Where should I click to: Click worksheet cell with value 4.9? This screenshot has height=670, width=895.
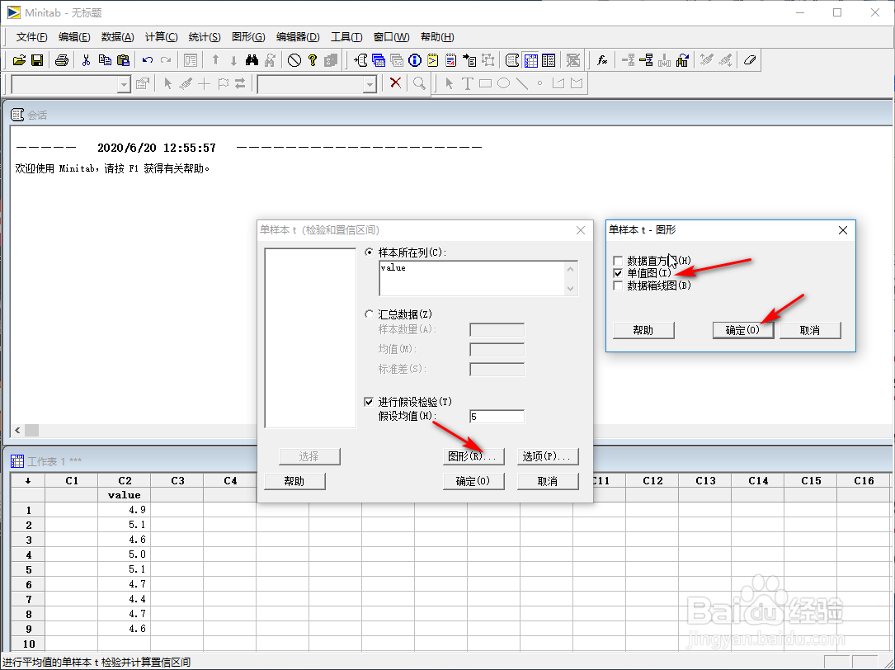[x=125, y=510]
